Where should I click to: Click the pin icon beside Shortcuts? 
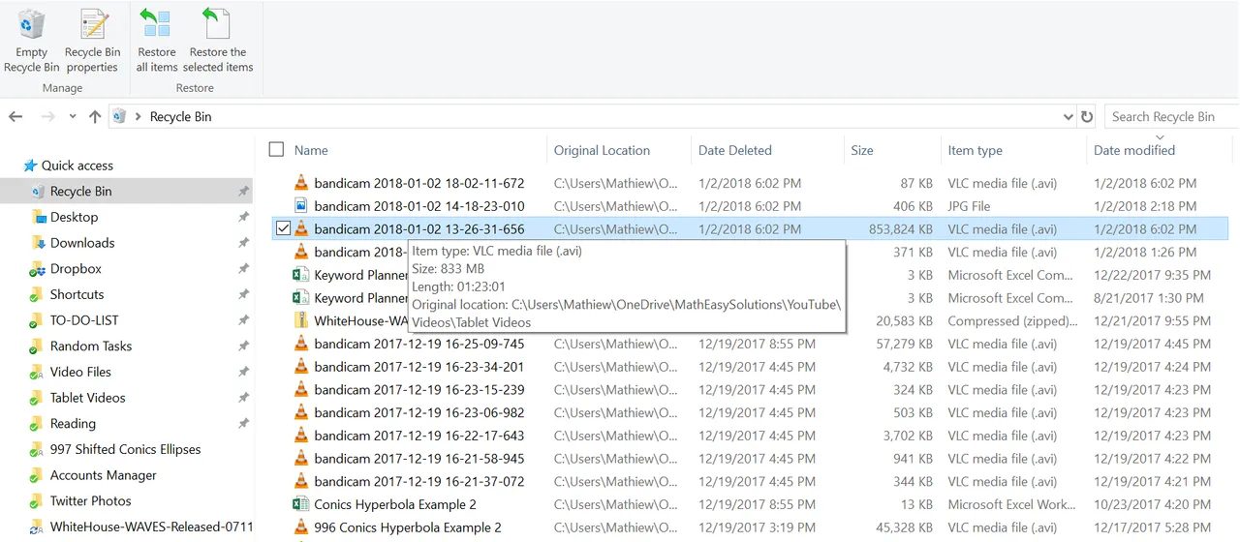(x=243, y=294)
